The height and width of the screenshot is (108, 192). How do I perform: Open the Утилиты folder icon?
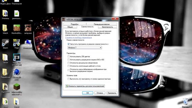coord(5,13)
